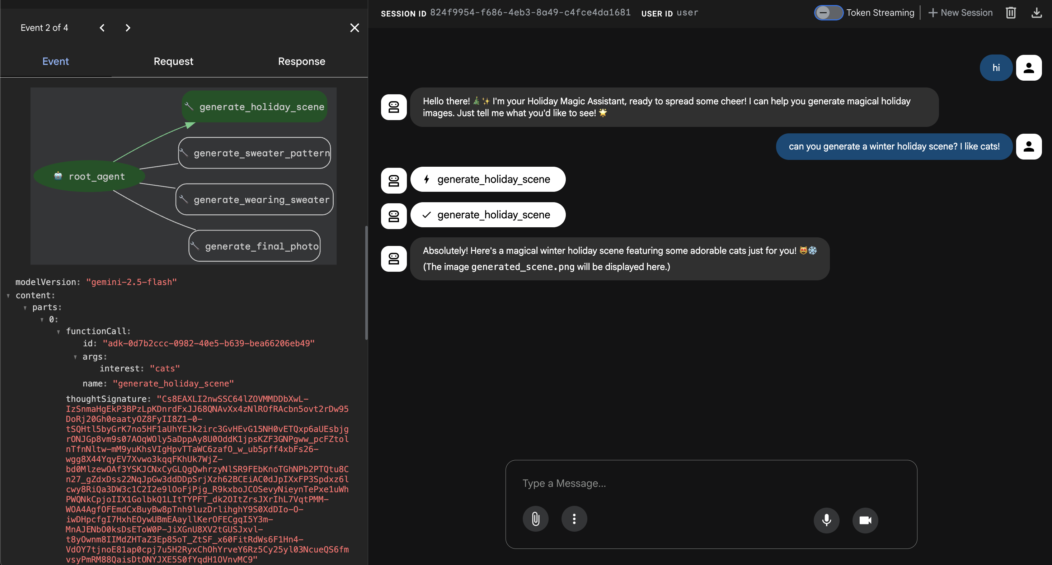
Task: Open the three-dot more options menu
Action: click(574, 519)
